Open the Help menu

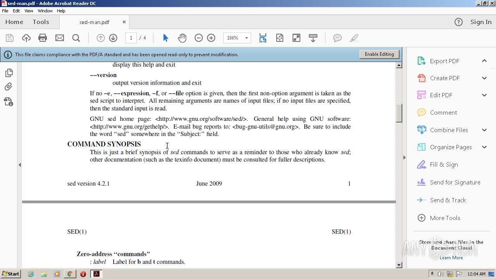coord(61,11)
